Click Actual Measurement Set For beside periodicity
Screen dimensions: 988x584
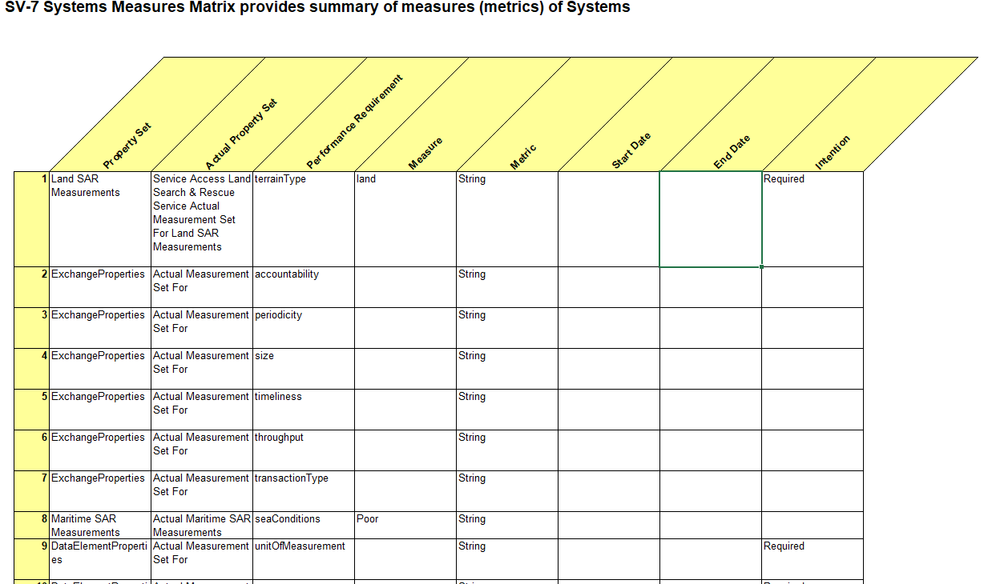click(202, 328)
